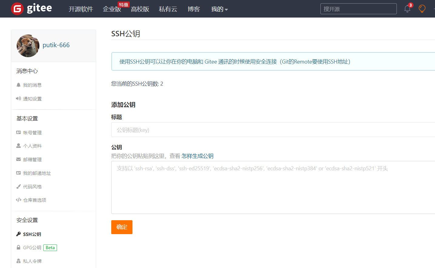This screenshot has height=268, width=435.
Task: Click the putik-666 avatar picture
Action: (28, 46)
